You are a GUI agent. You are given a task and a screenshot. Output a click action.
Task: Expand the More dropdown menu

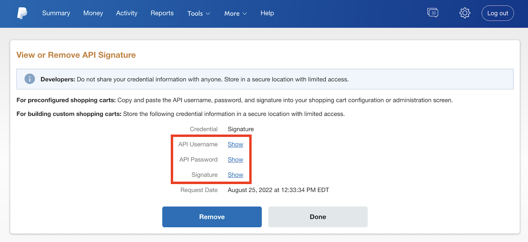pos(236,13)
